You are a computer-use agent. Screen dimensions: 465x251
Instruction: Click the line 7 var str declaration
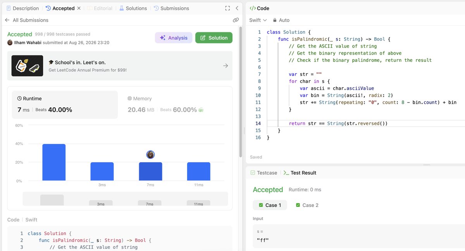click(x=305, y=74)
